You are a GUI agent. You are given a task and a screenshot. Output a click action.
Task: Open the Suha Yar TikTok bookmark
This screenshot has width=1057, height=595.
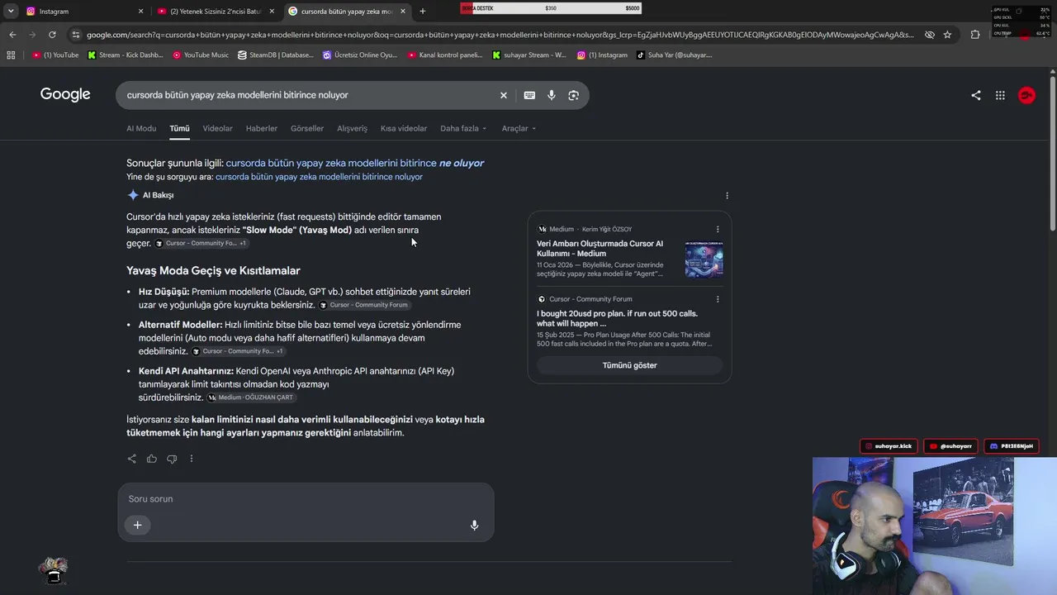(x=675, y=55)
